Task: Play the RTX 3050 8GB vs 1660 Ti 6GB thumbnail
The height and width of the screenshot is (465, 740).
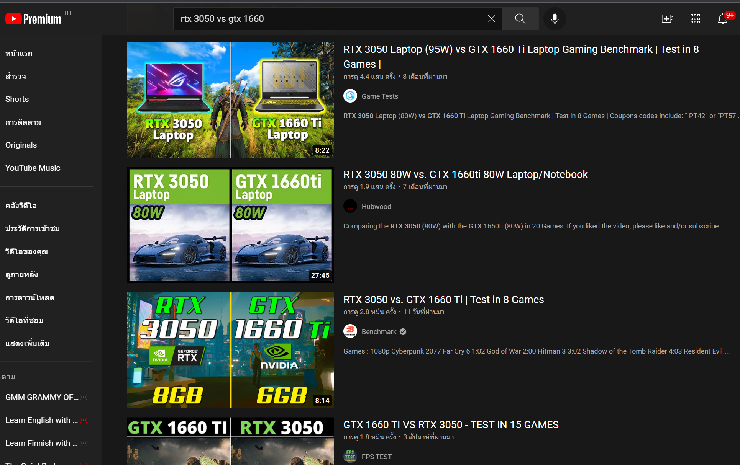Action: 230,350
